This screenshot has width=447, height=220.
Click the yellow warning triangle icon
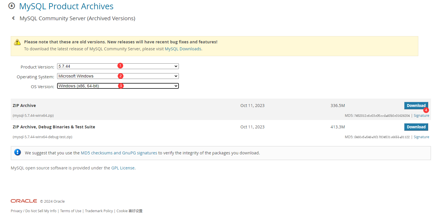(x=17, y=42)
